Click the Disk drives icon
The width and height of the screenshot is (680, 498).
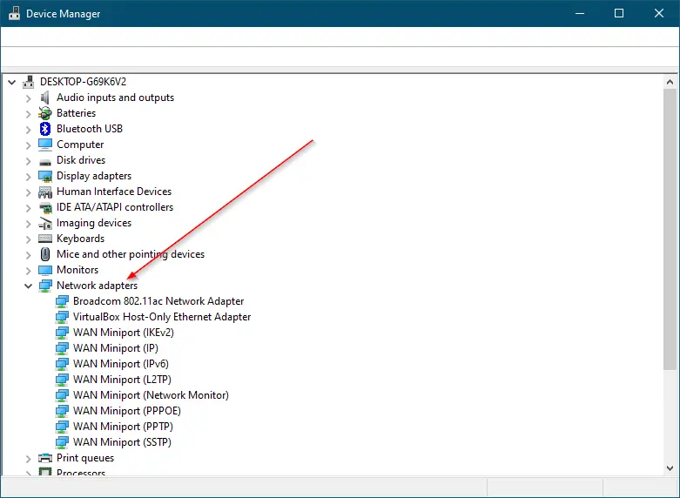45,162
